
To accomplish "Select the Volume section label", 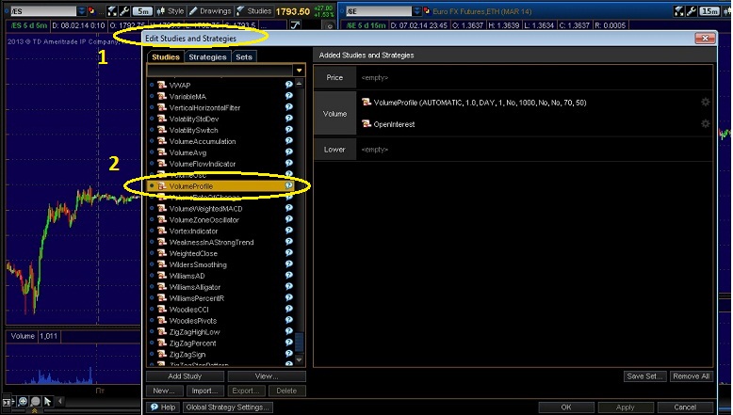I will (x=334, y=114).
